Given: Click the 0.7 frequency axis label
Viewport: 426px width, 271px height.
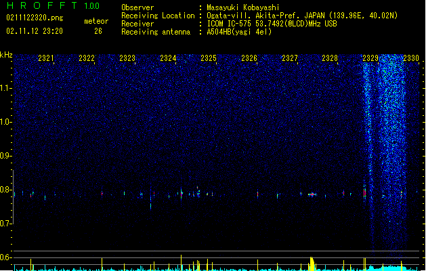Looking at the screenshot, I should pos(6,224).
